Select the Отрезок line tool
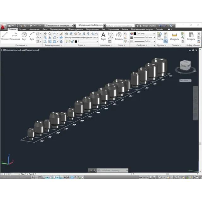202x202 pixels. (5, 36)
